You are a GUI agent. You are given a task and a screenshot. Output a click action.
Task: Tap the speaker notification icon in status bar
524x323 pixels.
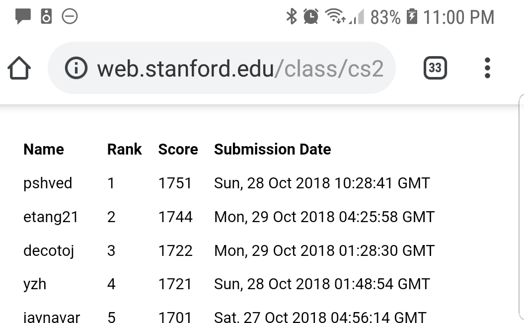click(x=46, y=16)
